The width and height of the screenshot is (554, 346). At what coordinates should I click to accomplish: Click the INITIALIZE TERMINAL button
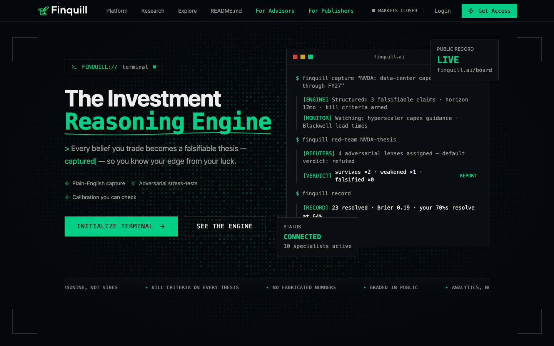point(121,226)
